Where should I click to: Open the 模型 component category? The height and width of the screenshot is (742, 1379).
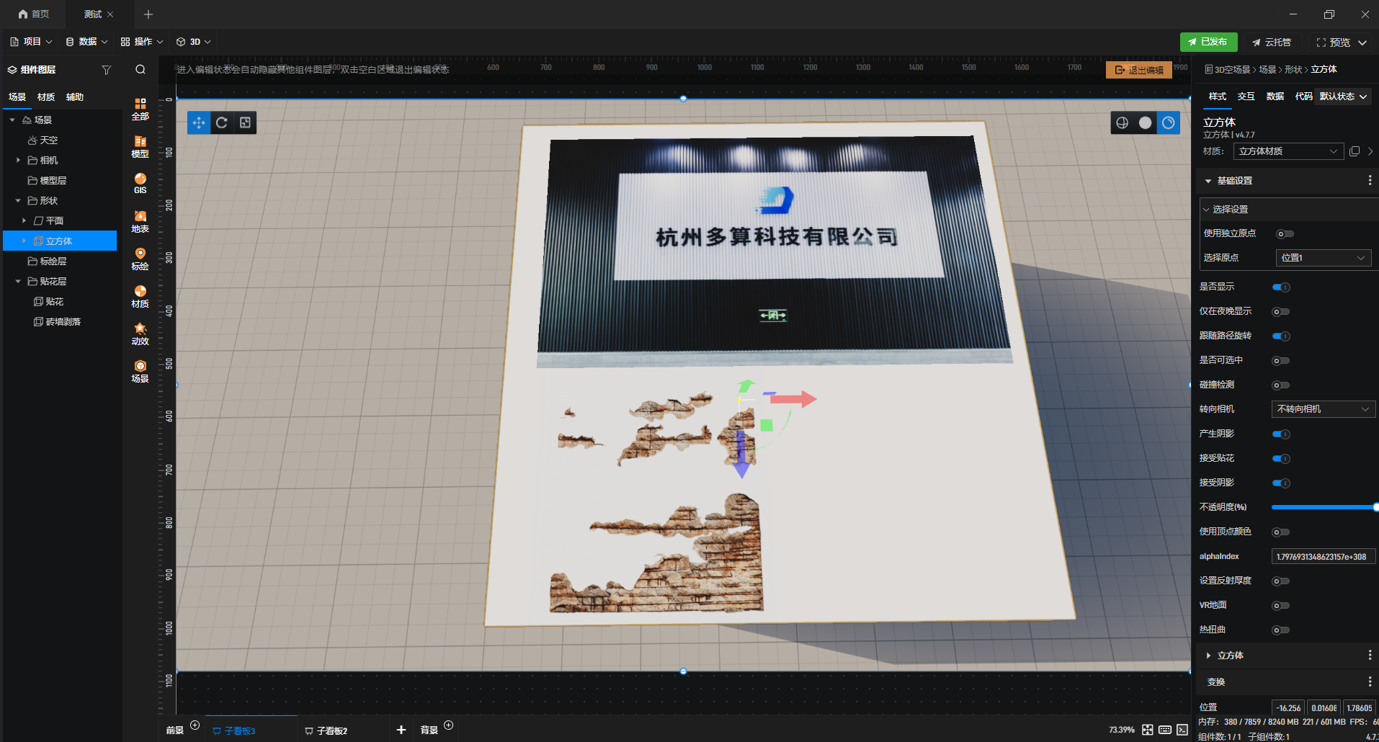pos(140,146)
